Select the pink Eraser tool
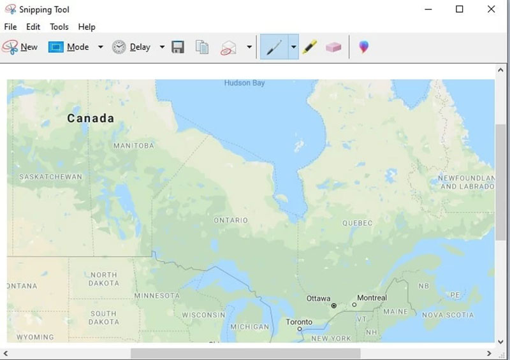510x360 pixels. (x=333, y=47)
